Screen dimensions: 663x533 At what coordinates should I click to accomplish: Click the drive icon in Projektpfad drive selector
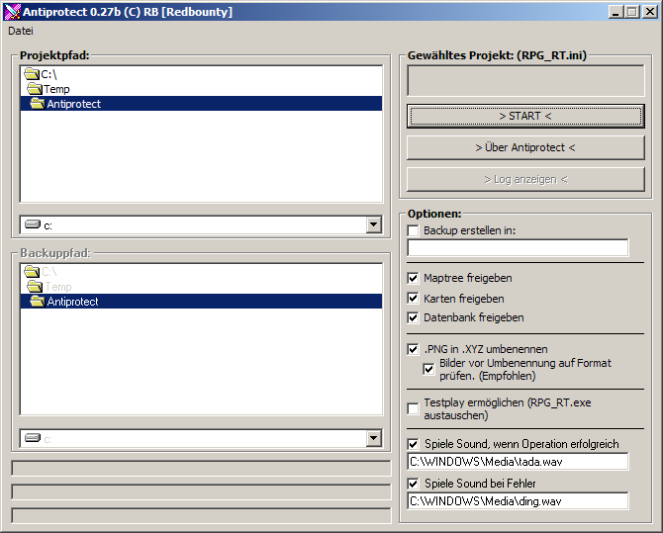(33, 225)
